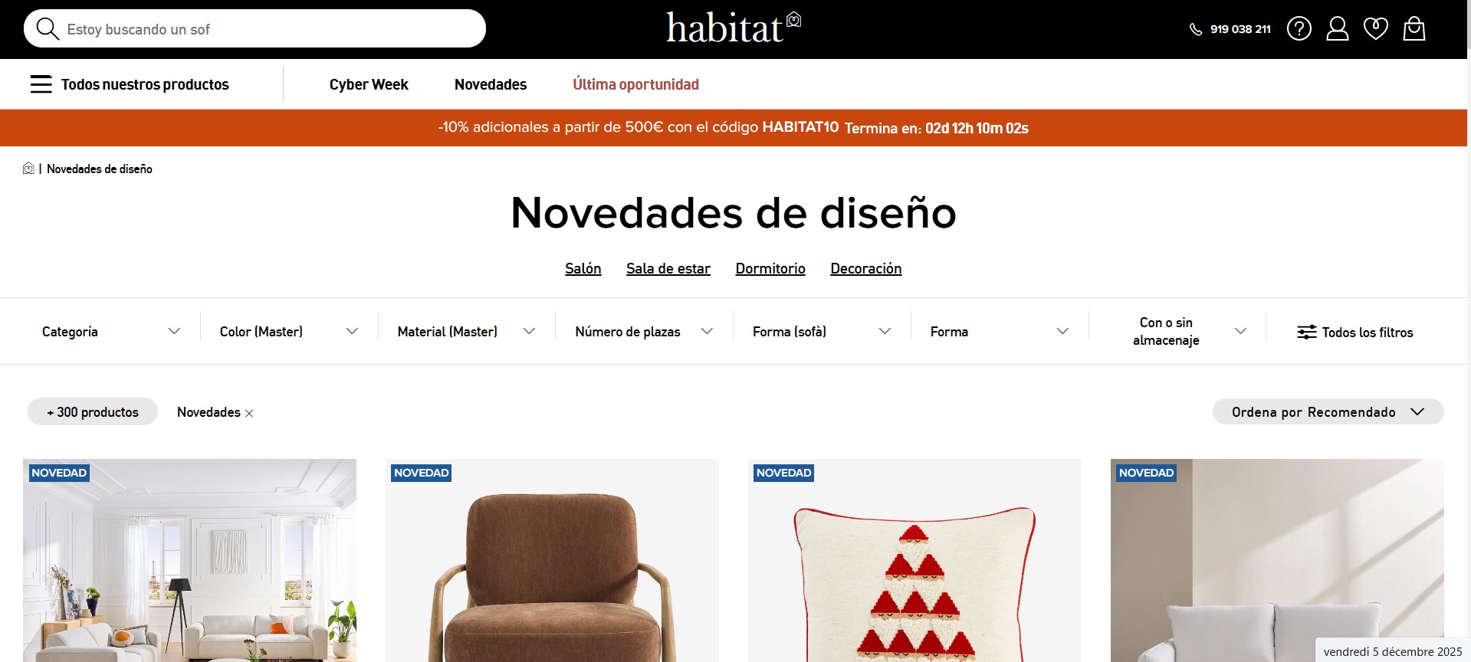Open the Todos los filtros sliders icon

(x=1306, y=332)
